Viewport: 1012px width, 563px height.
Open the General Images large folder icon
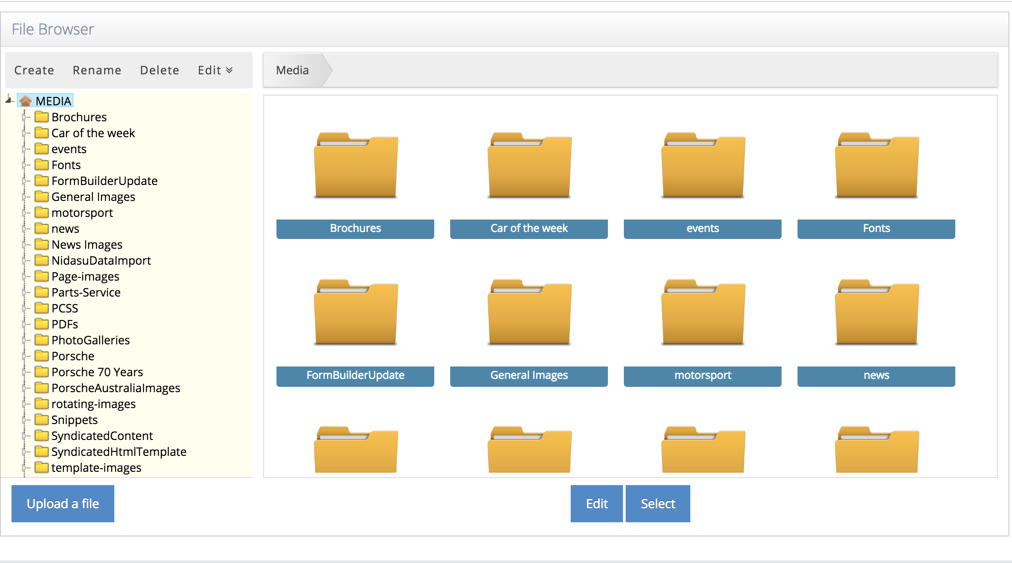click(x=529, y=312)
